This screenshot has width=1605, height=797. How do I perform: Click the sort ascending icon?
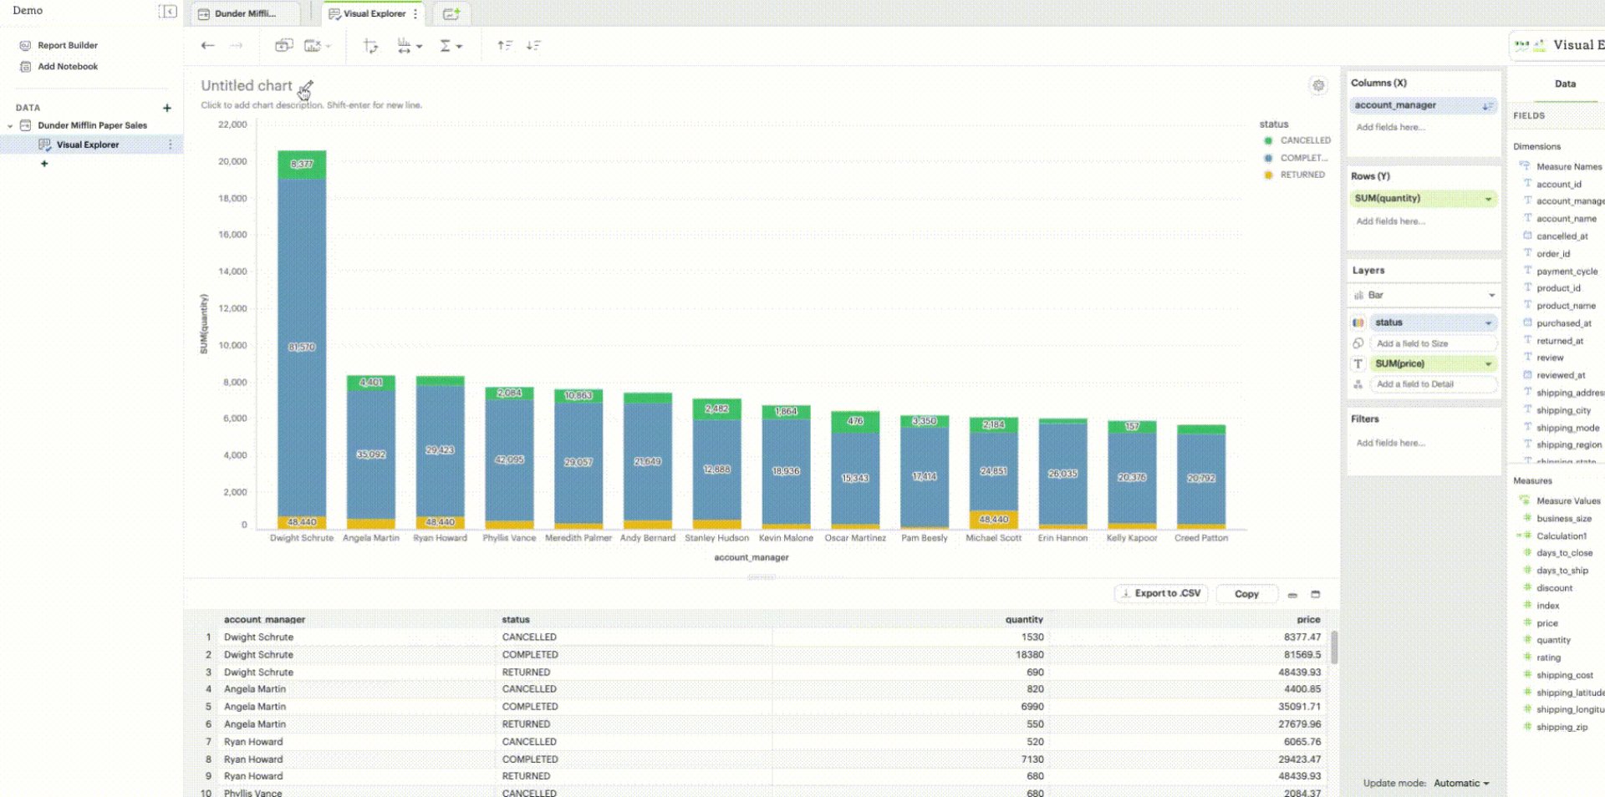(505, 46)
